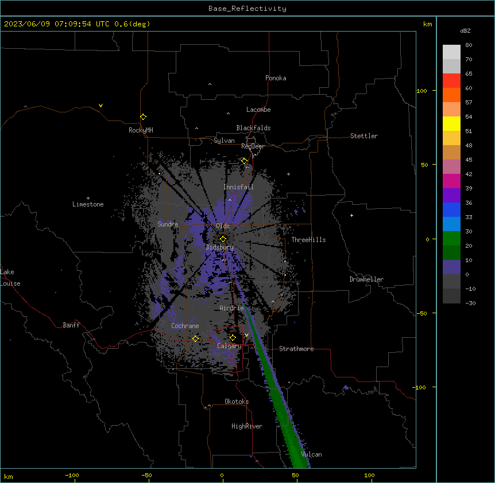Click the RedDeer city label
The image size is (495, 483).
[x=253, y=146]
